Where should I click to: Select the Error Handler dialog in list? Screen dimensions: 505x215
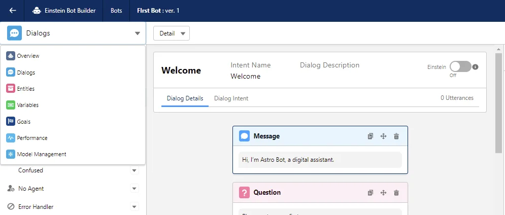click(36, 206)
